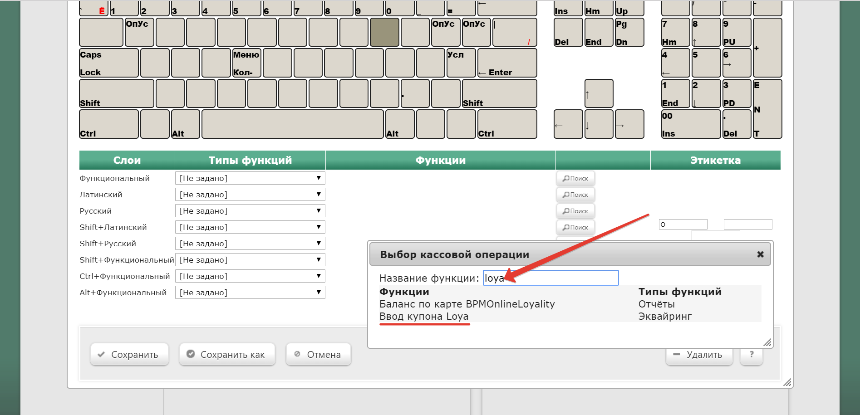The height and width of the screenshot is (415, 860).
Task: Open function type dropdown for Русский layer
Action: click(x=250, y=211)
